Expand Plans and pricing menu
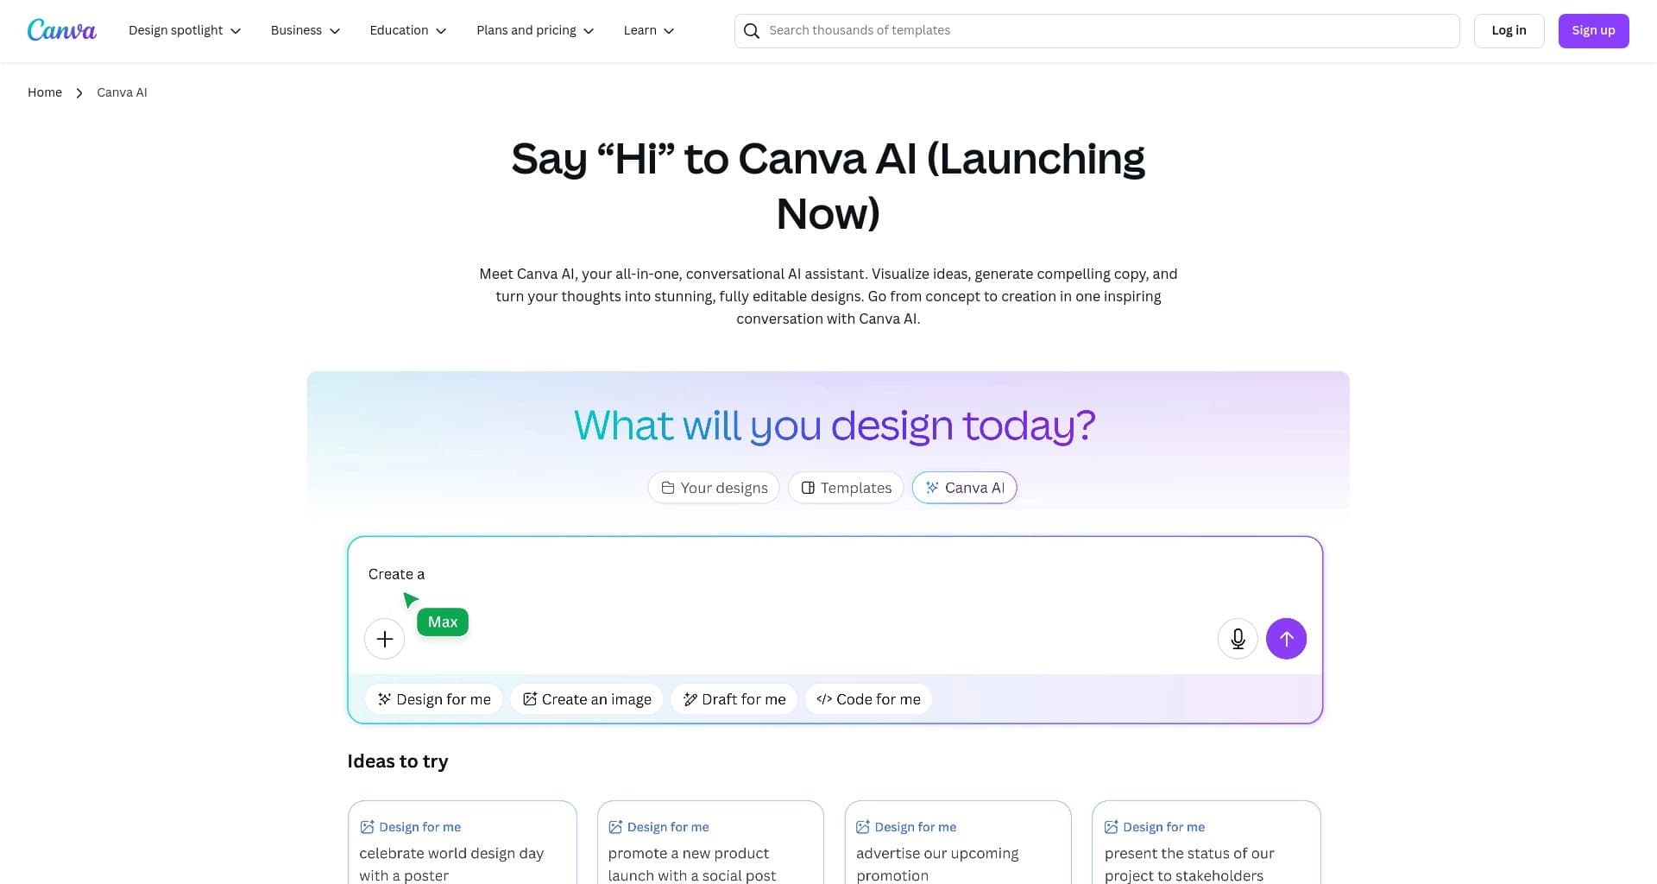 pos(535,30)
